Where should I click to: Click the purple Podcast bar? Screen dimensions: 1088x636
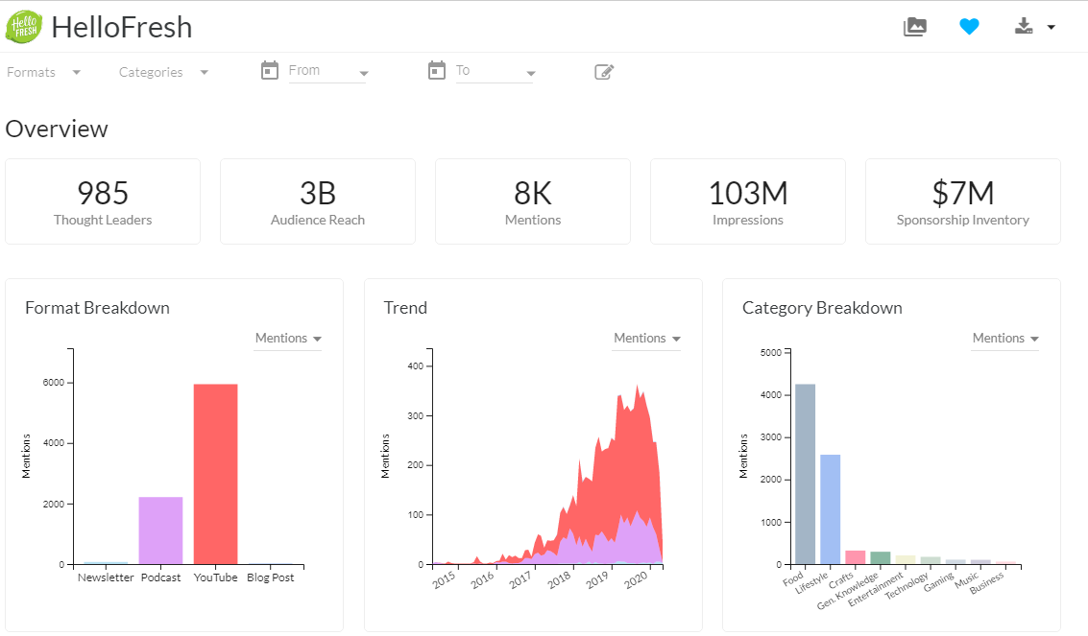pos(161,530)
